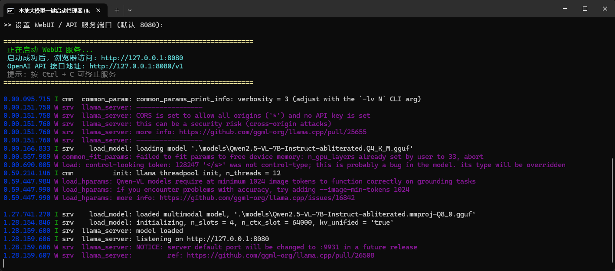Maximize the terminal window
Image resolution: width=615 pixels, height=271 pixels.
pyautogui.click(x=585, y=9)
